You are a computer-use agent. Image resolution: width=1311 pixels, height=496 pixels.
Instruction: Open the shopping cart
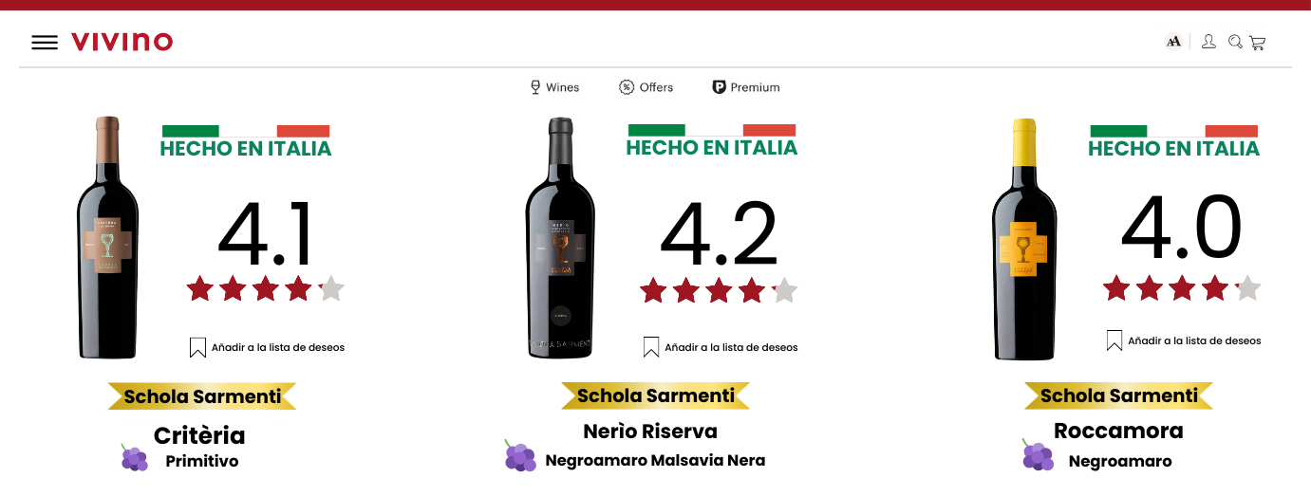tap(1257, 43)
